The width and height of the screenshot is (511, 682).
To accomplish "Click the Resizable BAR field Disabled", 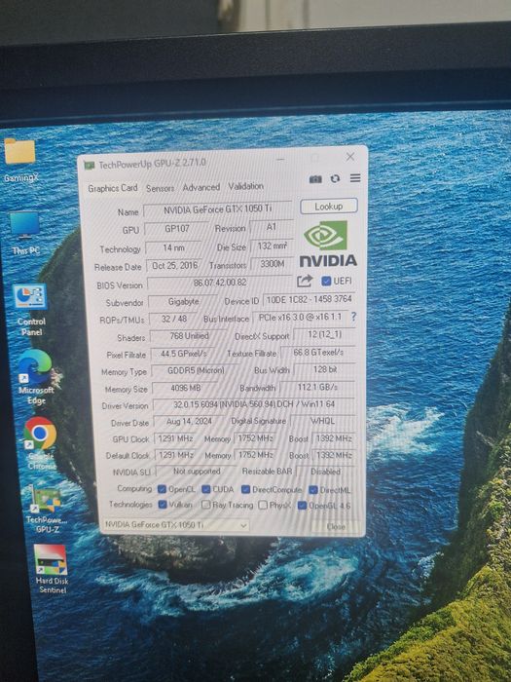I will pyautogui.click(x=325, y=472).
